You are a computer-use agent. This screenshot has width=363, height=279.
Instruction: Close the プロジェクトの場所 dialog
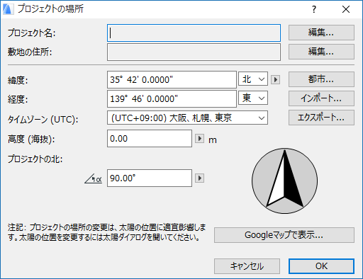tap(346, 9)
